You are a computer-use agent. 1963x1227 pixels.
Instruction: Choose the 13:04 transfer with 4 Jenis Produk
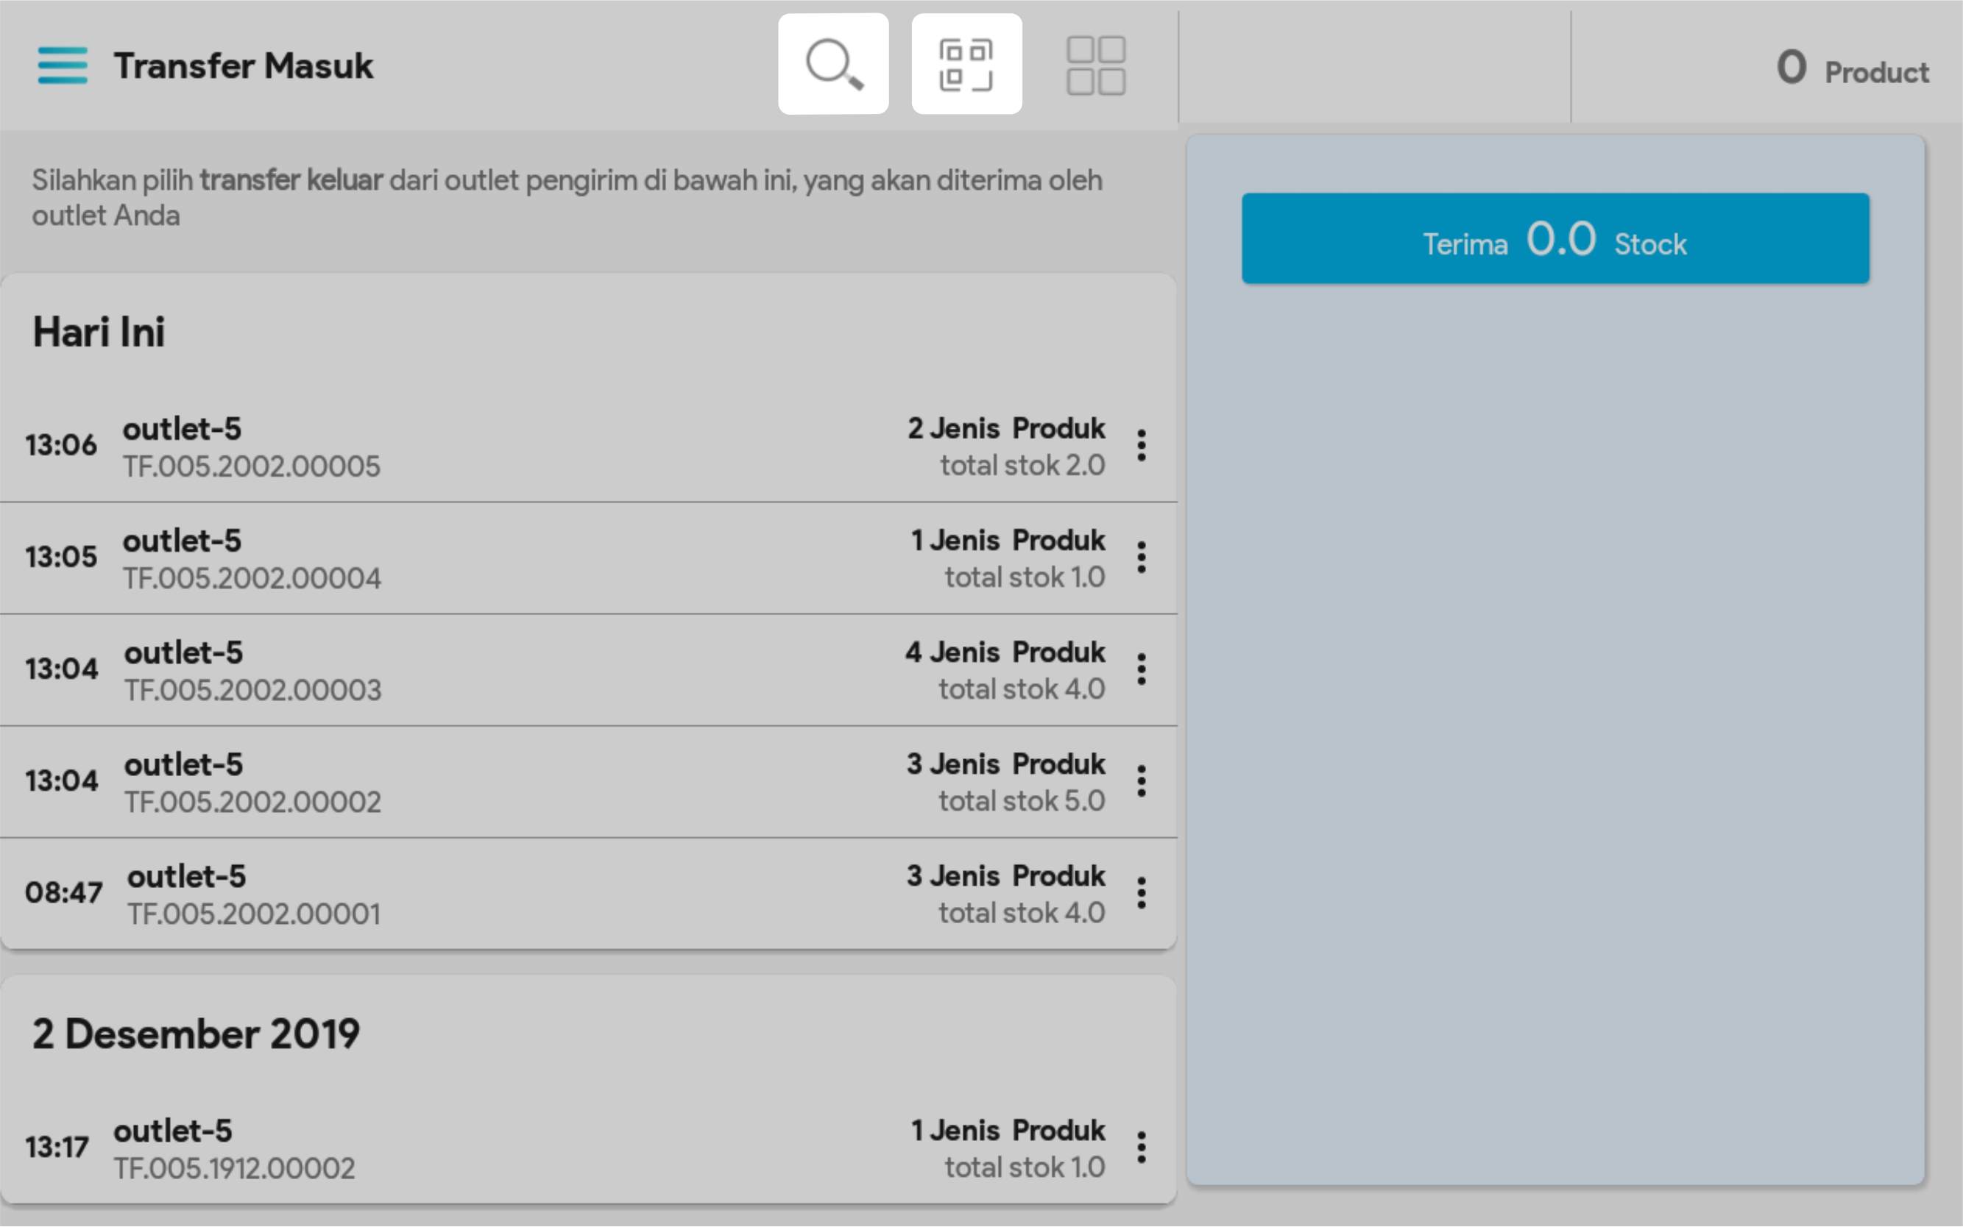click(x=568, y=669)
